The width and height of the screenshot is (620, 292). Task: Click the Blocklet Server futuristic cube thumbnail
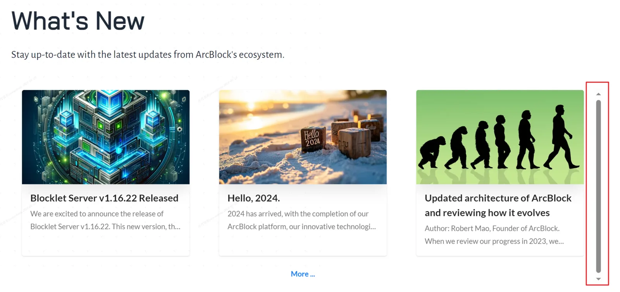coord(106,137)
